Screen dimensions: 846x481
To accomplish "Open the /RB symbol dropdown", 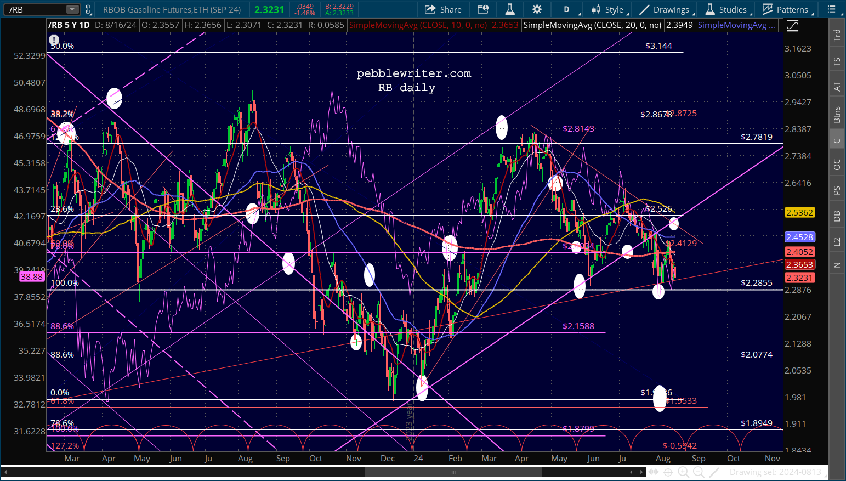I will 72,9.
